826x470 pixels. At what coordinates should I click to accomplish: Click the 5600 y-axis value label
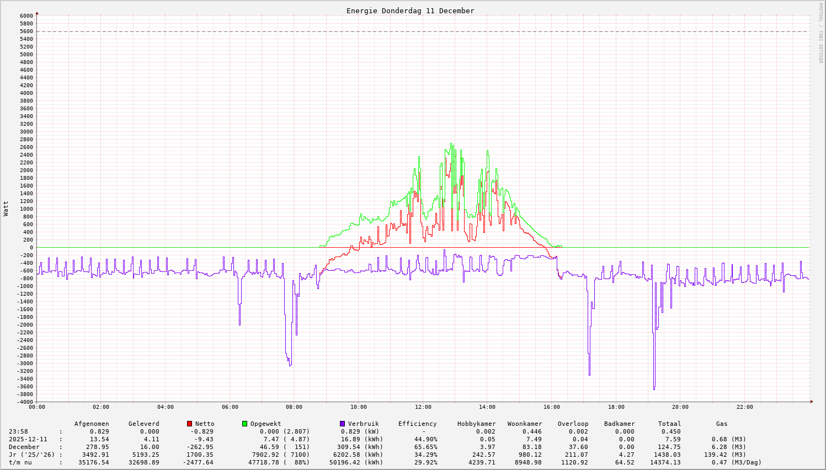pos(26,31)
